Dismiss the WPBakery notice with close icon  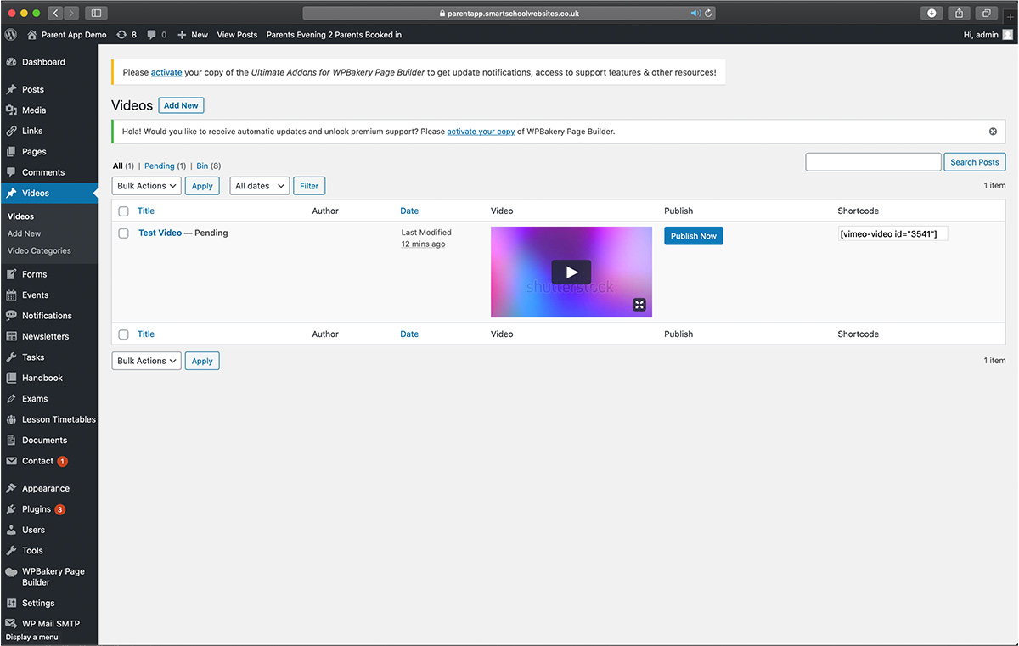tap(993, 132)
